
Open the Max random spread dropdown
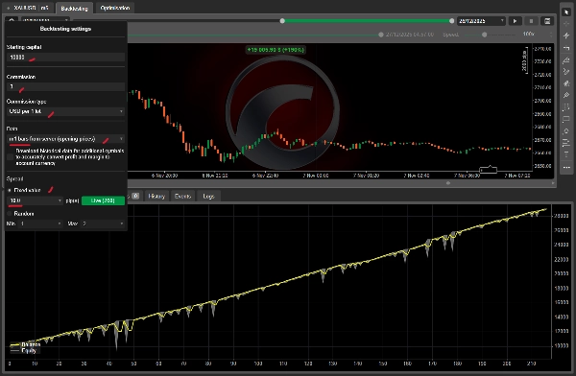click(x=103, y=223)
